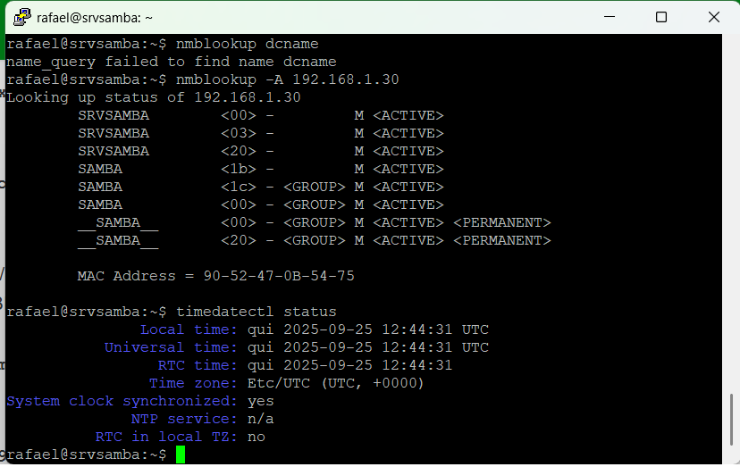740x467 pixels.
Task: Click the timedatectl status command text
Action: pyautogui.click(x=256, y=312)
